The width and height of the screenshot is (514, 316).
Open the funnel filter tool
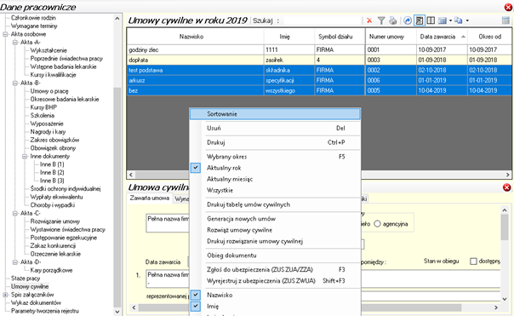[x=381, y=20]
